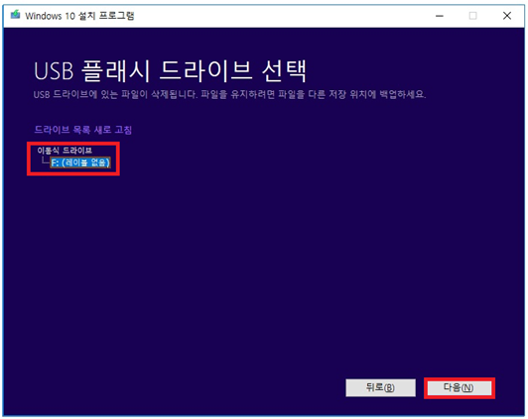
Task: Click the tree connector line beside F: drive
Action: (x=45, y=160)
